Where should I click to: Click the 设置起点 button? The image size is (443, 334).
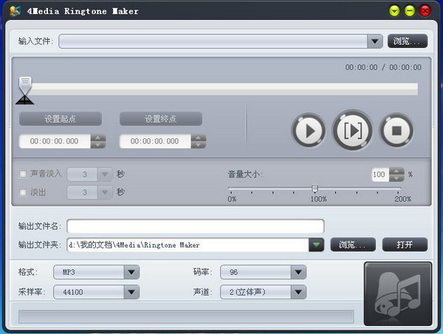[x=61, y=119]
